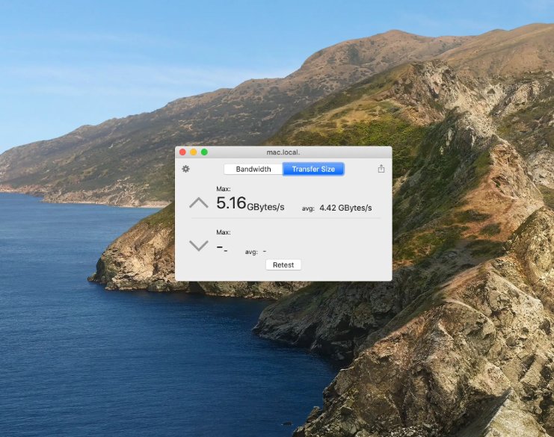Switch to the Bandwidth tab
Viewport: 554px width, 437px height.
coord(253,170)
